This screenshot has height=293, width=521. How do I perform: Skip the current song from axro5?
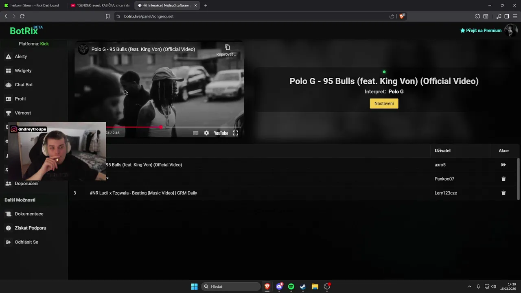(503, 165)
